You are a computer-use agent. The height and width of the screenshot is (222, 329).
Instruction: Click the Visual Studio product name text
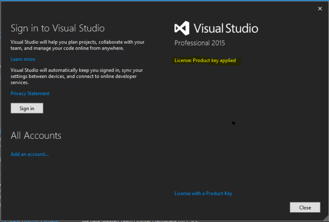pos(226,28)
